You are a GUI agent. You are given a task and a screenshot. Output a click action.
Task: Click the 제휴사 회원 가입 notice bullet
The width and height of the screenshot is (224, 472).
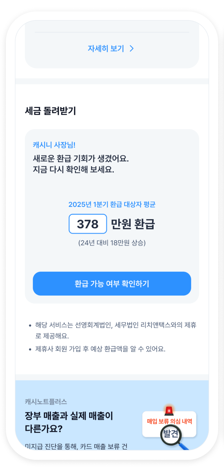click(x=100, y=349)
